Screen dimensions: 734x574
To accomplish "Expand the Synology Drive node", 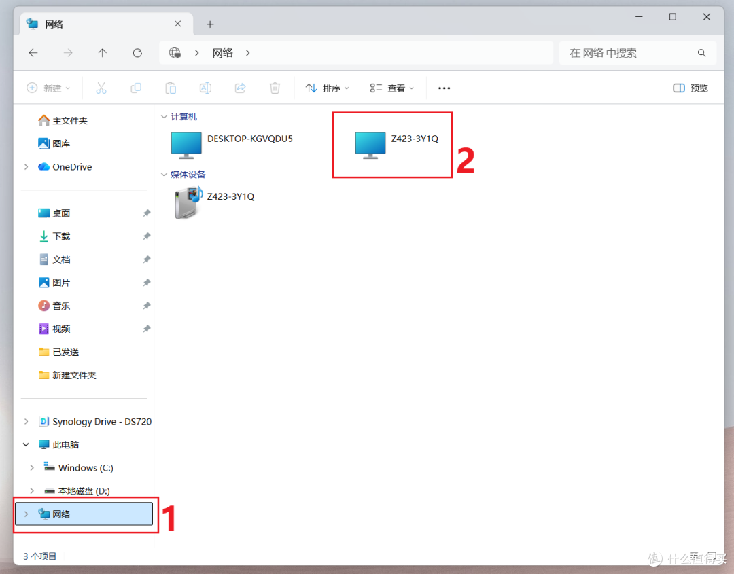I will pyautogui.click(x=27, y=421).
